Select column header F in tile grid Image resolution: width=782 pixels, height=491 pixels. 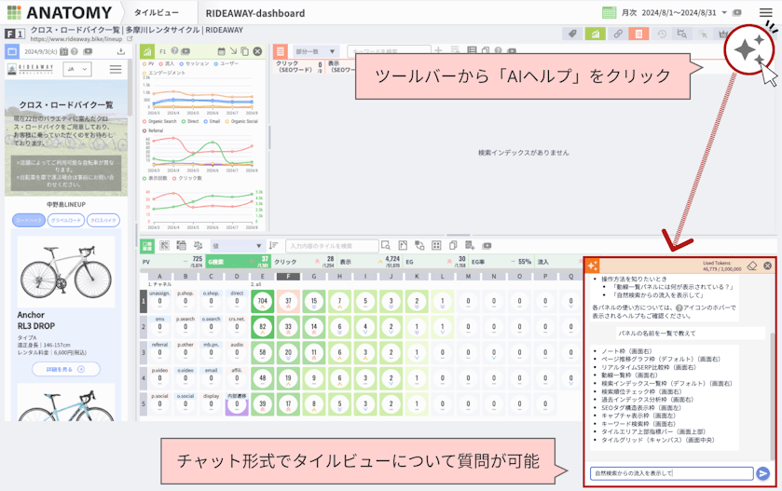click(288, 276)
